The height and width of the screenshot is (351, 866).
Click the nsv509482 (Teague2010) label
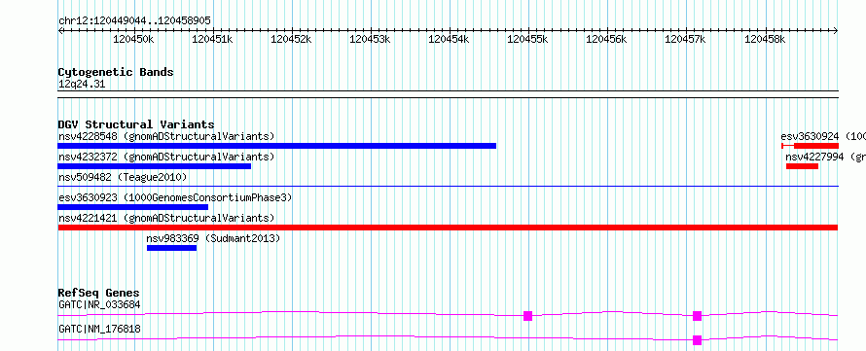[123, 177]
